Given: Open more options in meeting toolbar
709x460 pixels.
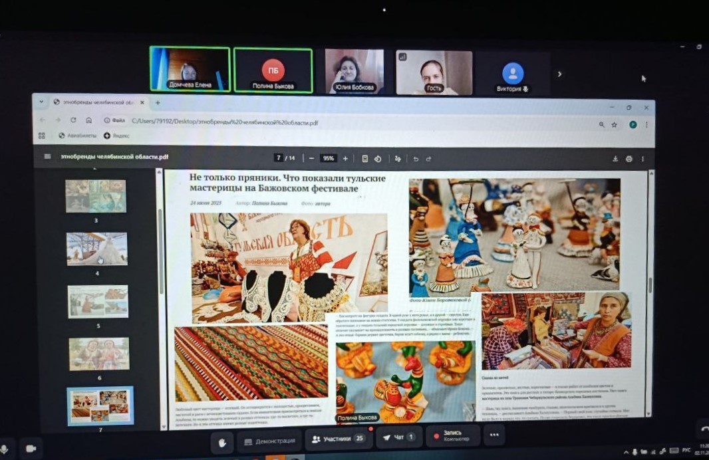Looking at the screenshot, I should (494, 436).
